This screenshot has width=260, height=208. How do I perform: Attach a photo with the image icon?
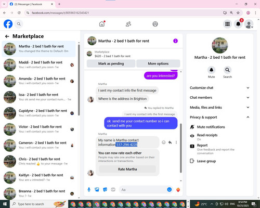[x=97, y=190]
